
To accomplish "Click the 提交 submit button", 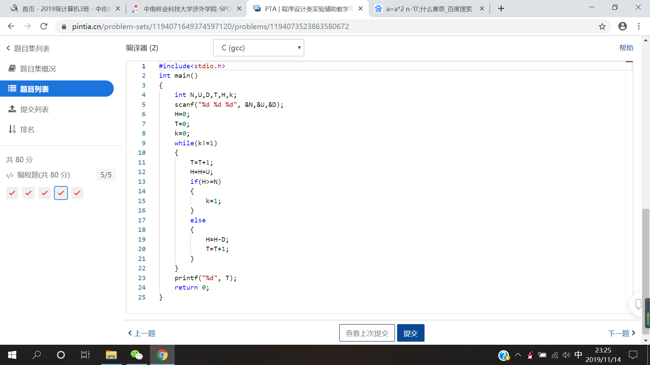I will point(410,333).
